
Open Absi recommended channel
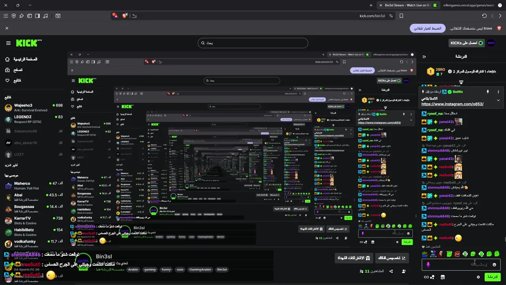(34, 197)
